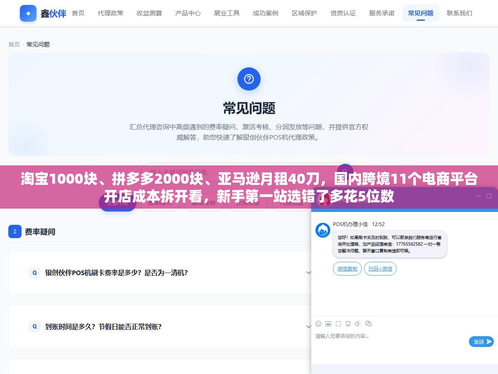Viewport: 498px width, 374px height.
Task: Go to 收益测算 in the navigation
Action: (x=149, y=13)
